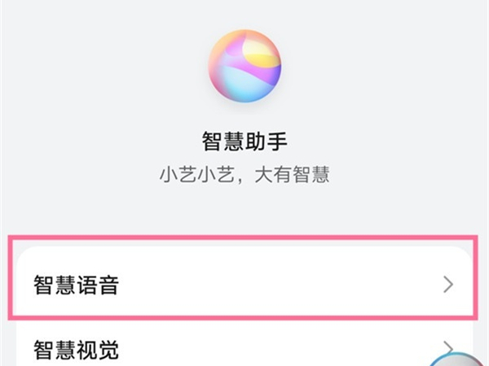Click the pink highlight border around 智慧语音
489x366 pixels.
coord(244,239)
